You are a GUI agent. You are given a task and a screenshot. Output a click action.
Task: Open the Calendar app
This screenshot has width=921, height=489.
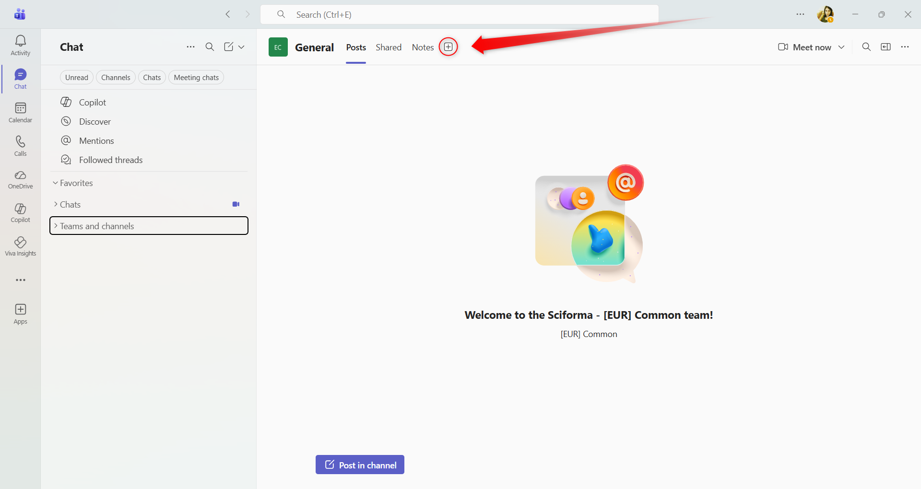tap(20, 113)
